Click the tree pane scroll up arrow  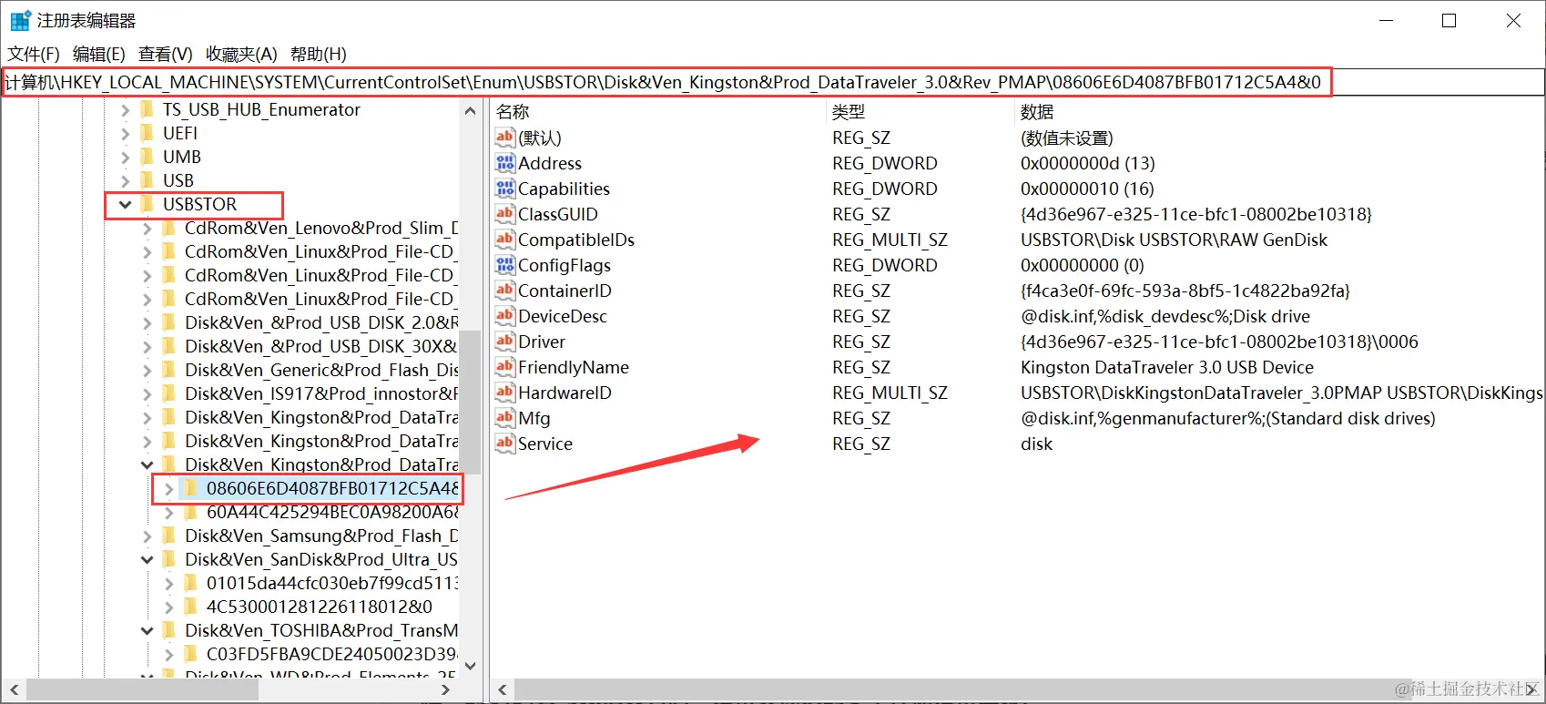pos(470,111)
